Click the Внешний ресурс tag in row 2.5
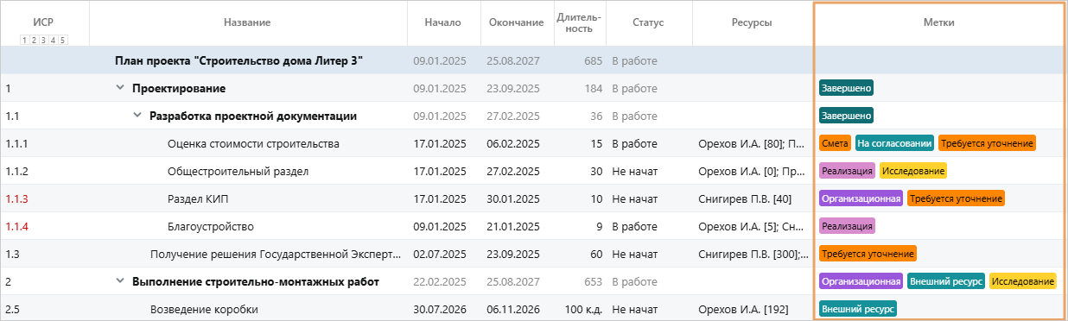The width and height of the screenshot is (1068, 321). point(858,309)
